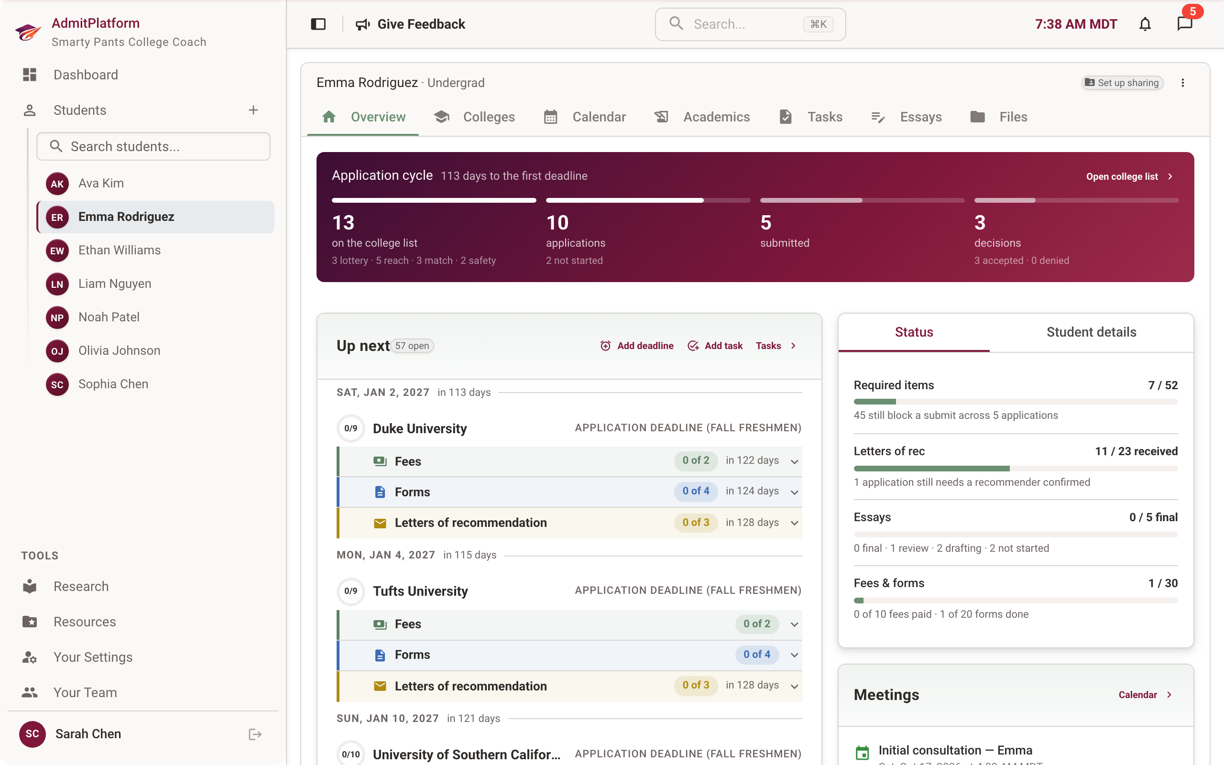Viewport: 1224px width, 765px height.
Task: Click the Required items progress bar
Action: 1015,402
